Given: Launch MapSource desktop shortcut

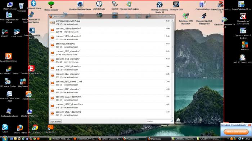Looking at the screenshot, I should pos(23,83).
